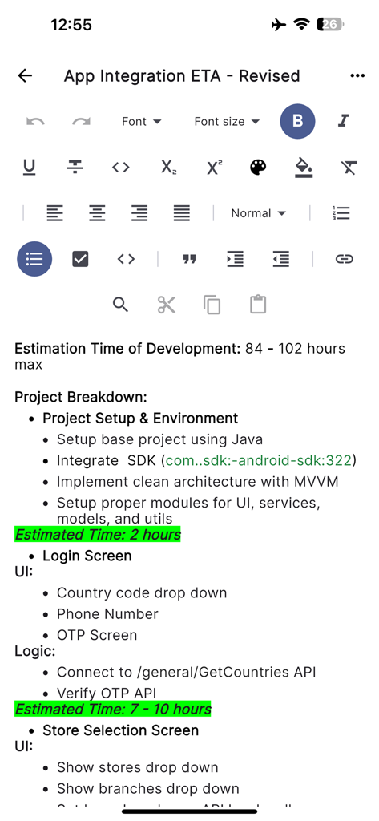Tap the 'Login Screen' bullet heading
The height and width of the screenshot is (821, 379).
click(x=87, y=556)
